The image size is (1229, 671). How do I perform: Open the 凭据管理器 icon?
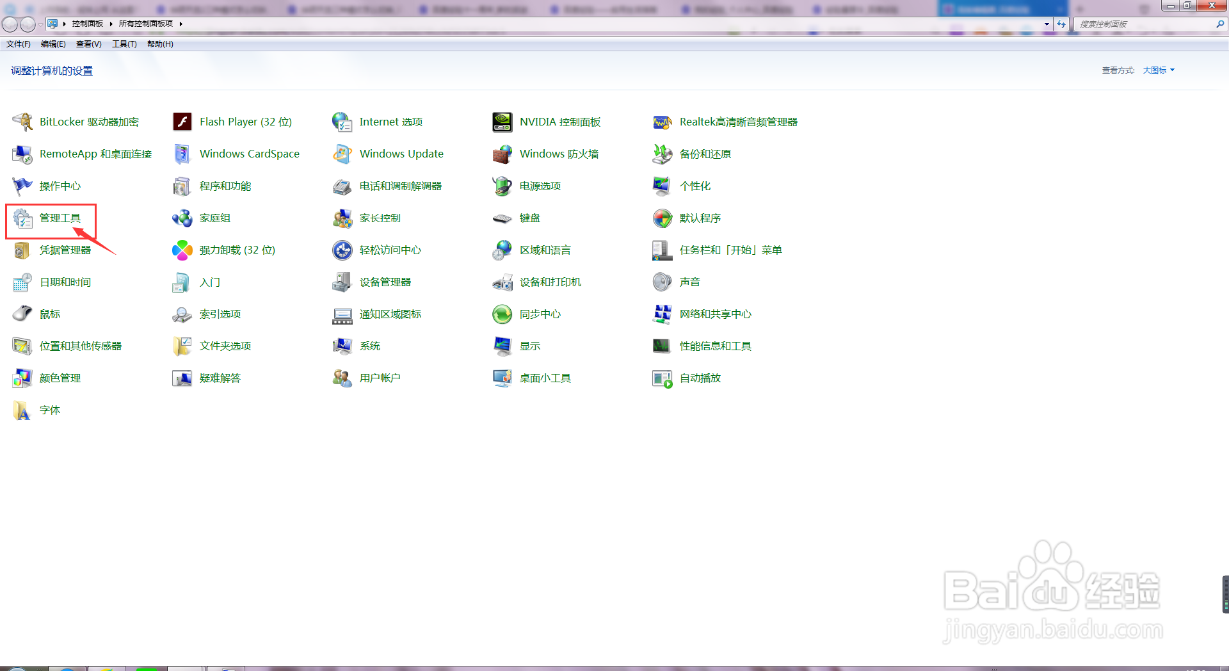(x=22, y=250)
